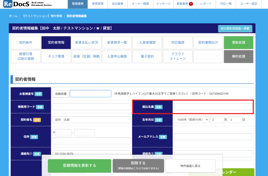Click the ReDocS logo

tap(27, 4)
